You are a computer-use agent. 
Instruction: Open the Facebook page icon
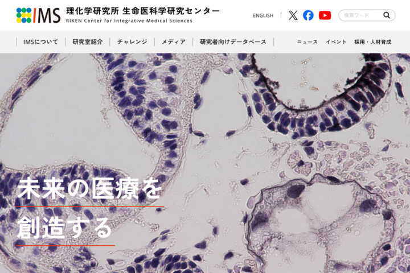308,15
